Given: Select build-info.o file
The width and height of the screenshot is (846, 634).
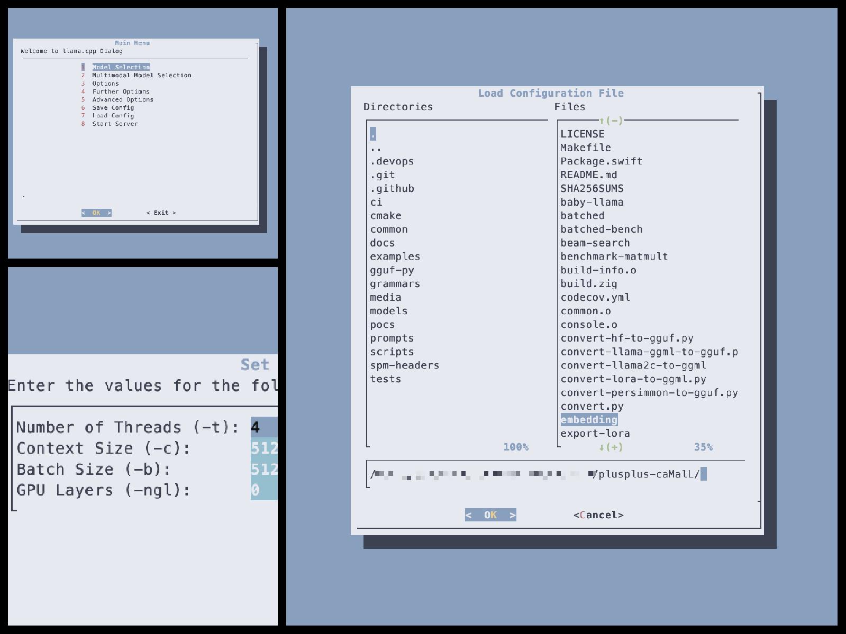Looking at the screenshot, I should (598, 270).
